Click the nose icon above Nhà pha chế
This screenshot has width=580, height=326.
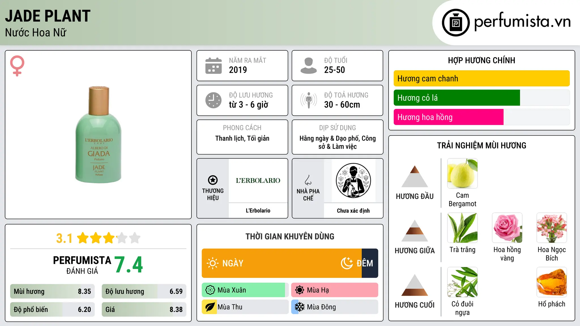pyautogui.click(x=308, y=180)
